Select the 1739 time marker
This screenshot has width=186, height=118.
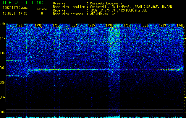coord(163,25)
